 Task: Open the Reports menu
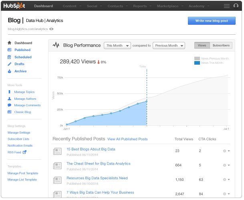point(141,6)
